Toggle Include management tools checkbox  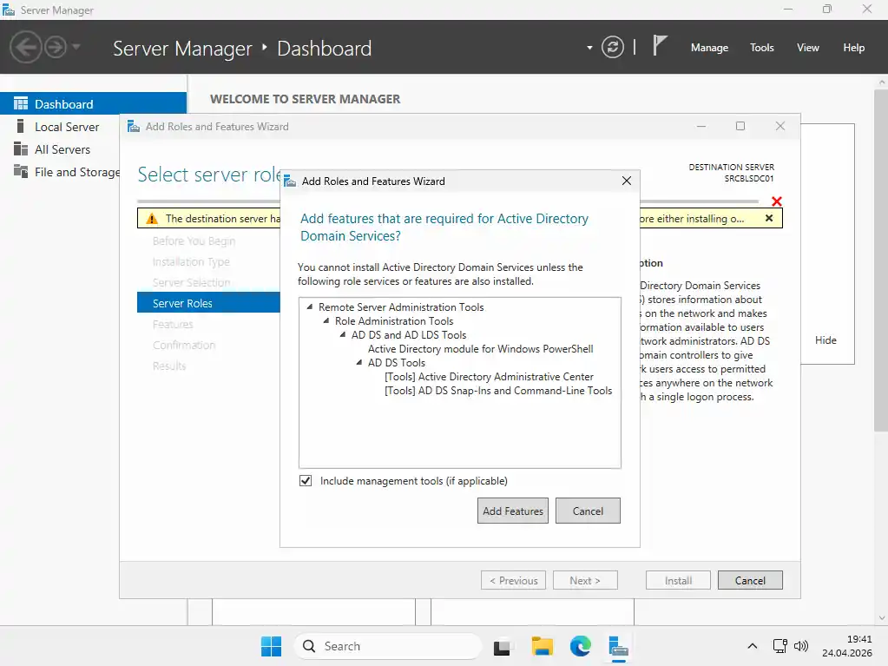pos(306,481)
